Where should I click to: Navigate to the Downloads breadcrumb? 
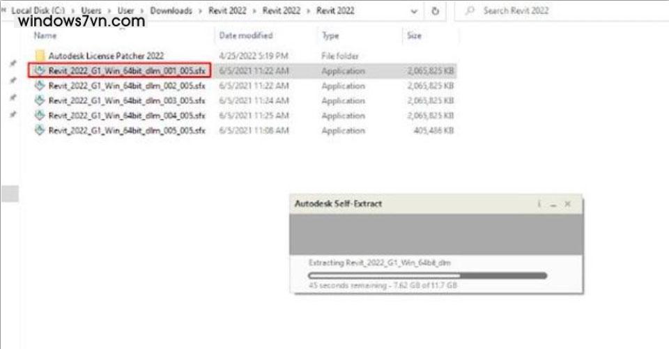click(171, 10)
